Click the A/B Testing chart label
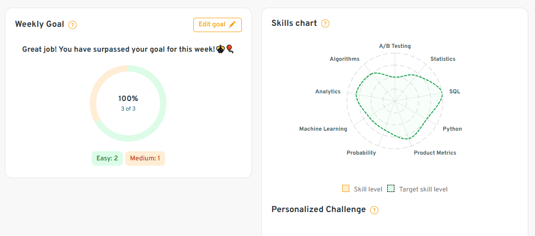This screenshot has height=236, width=535. tap(395, 46)
